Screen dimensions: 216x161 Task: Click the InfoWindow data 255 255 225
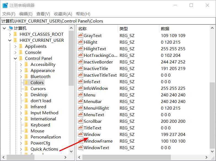point(173,88)
